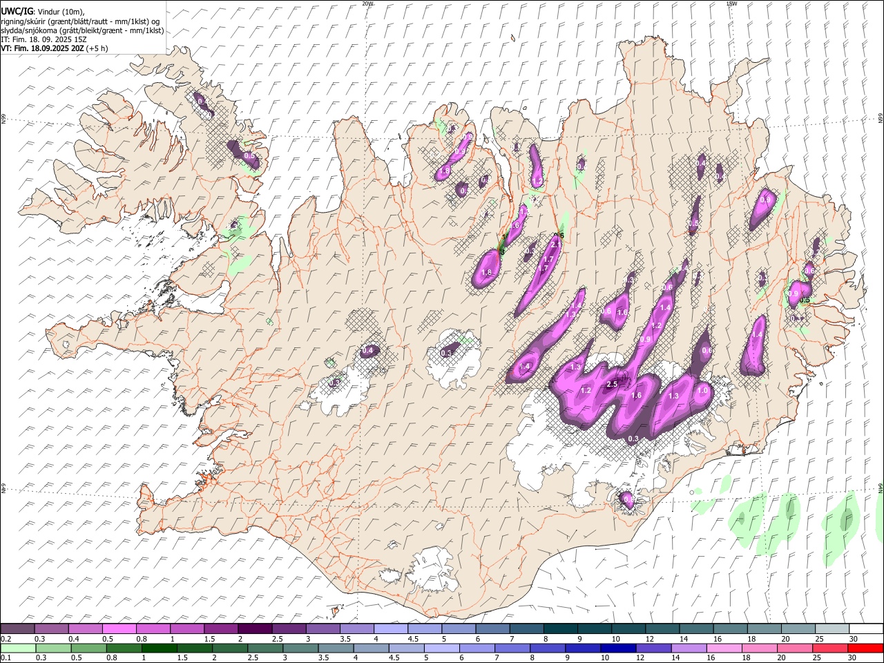Click the dark plum 0.2 swatch in upper legend
The height and width of the screenshot is (663, 884).
tap(17, 628)
